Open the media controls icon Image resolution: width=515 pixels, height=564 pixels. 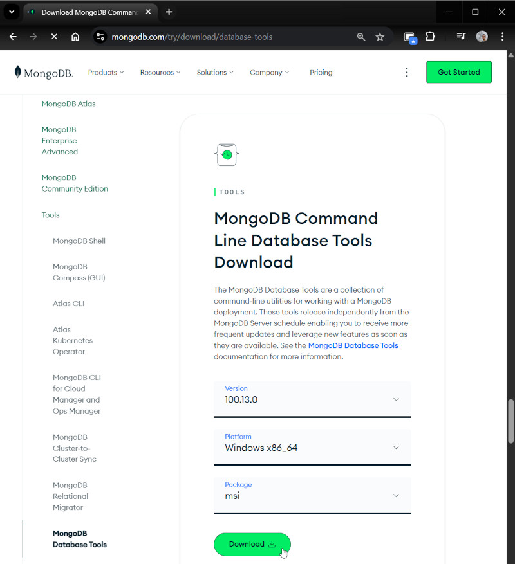pyautogui.click(x=461, y=37)
